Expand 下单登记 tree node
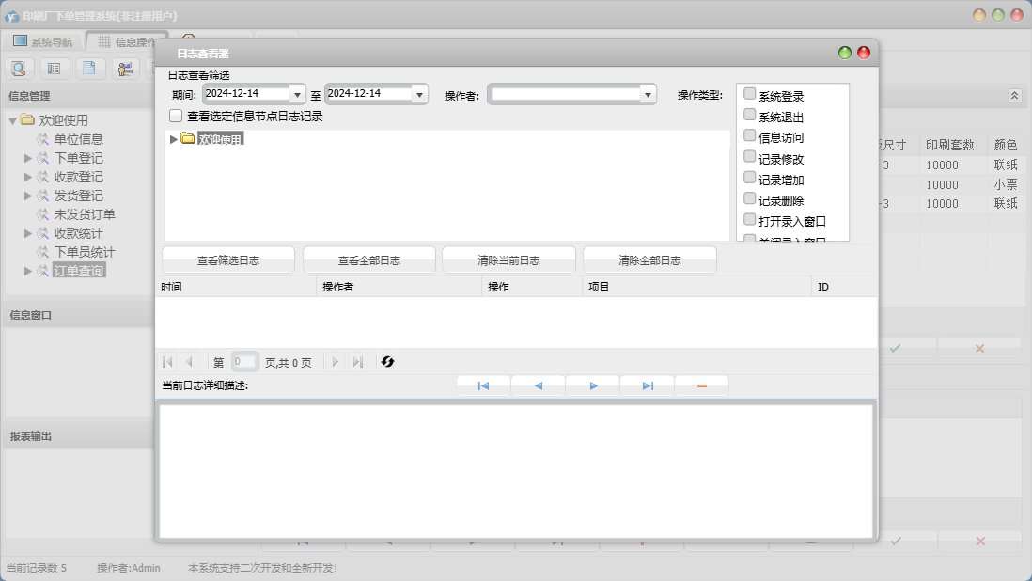Viewport: 1032px width, 581px height. [27, 158]
